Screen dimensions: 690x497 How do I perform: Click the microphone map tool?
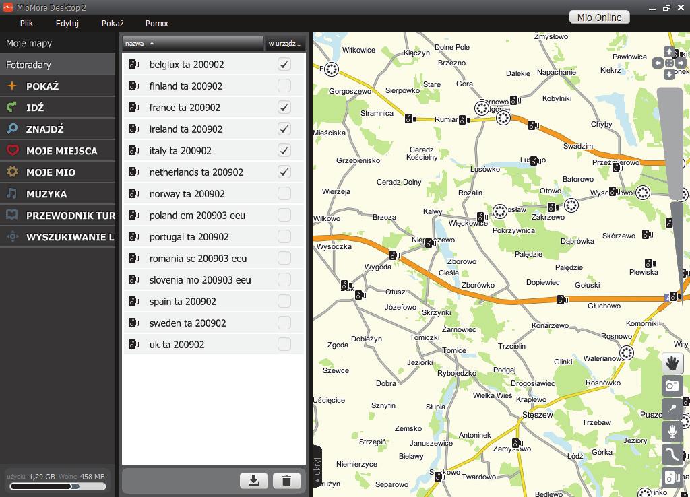(672, 432)
